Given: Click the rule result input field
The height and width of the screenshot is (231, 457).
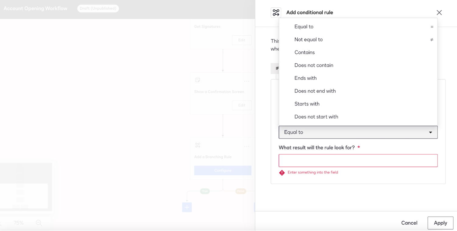Looking at the screenshot, I should tap(358, 160).
